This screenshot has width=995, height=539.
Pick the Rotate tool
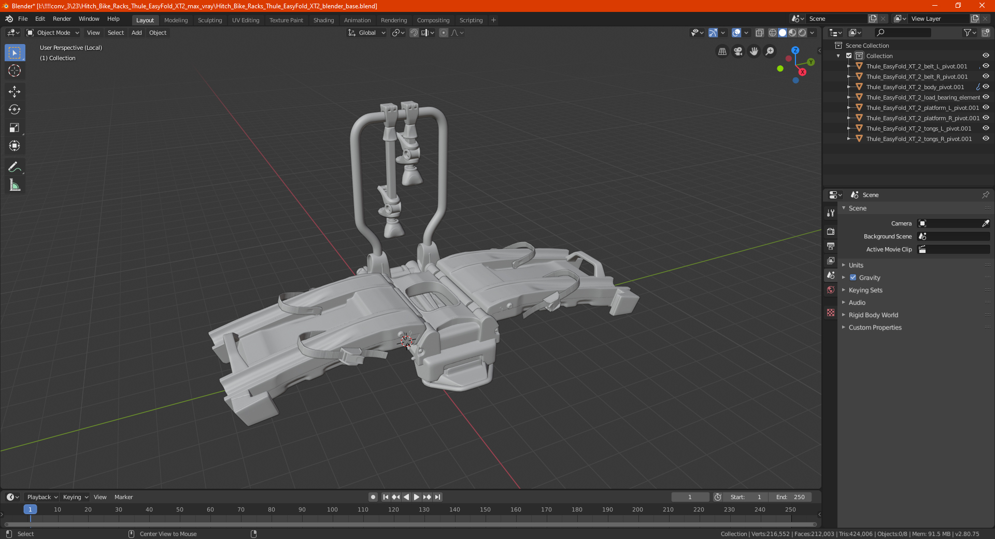click(15, 109)
